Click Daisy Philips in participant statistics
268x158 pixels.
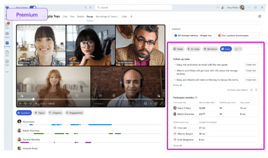point(184,108)
